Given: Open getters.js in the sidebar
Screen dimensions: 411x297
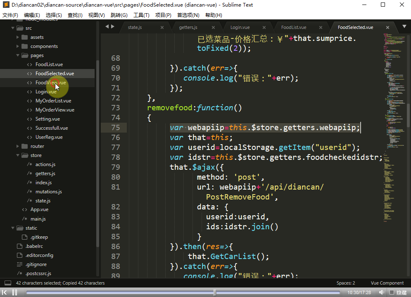Looking at the screenshot, I should tap(45, 173).
